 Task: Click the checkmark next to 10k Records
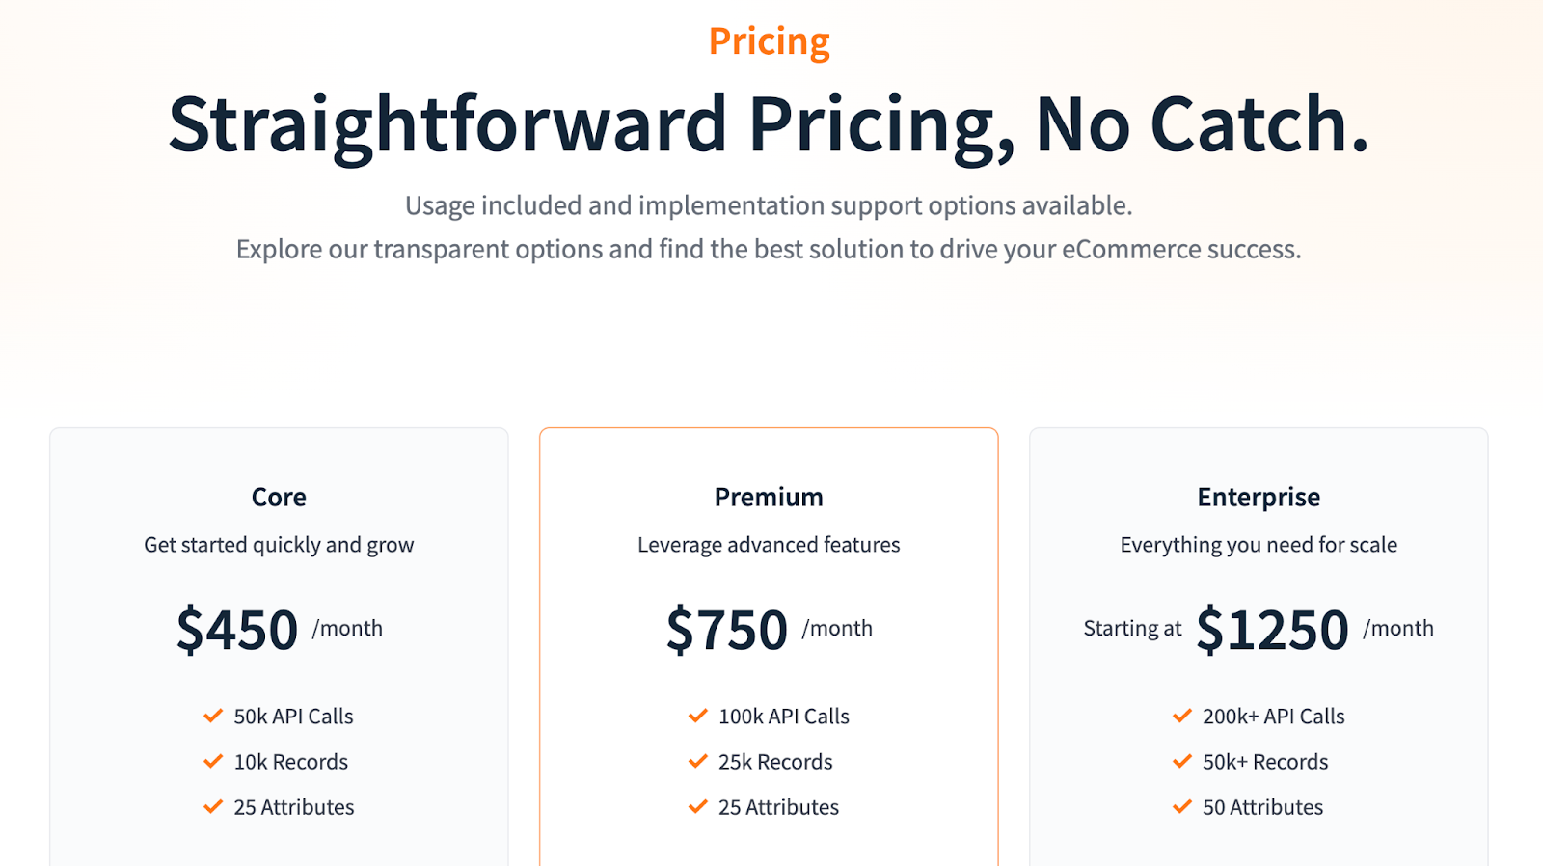[x=213, y=761]
